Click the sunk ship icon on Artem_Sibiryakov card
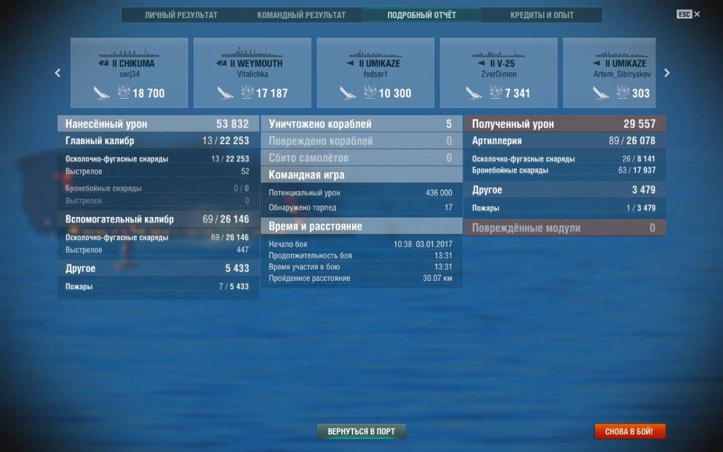 tap(601, 93)
